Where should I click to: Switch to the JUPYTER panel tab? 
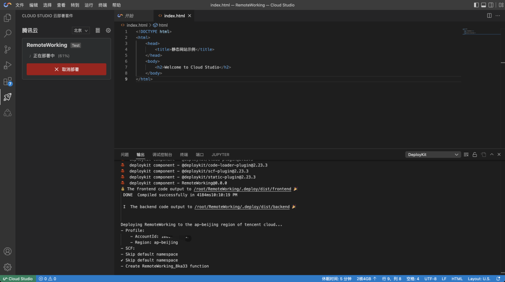(x=220, y=155)
